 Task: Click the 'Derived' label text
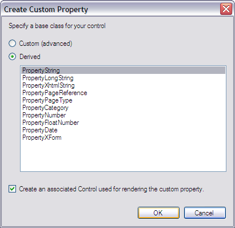tap(30, 57)
